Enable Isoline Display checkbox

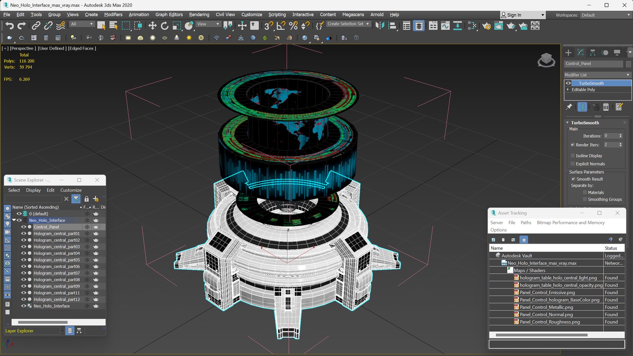[573, 156]
